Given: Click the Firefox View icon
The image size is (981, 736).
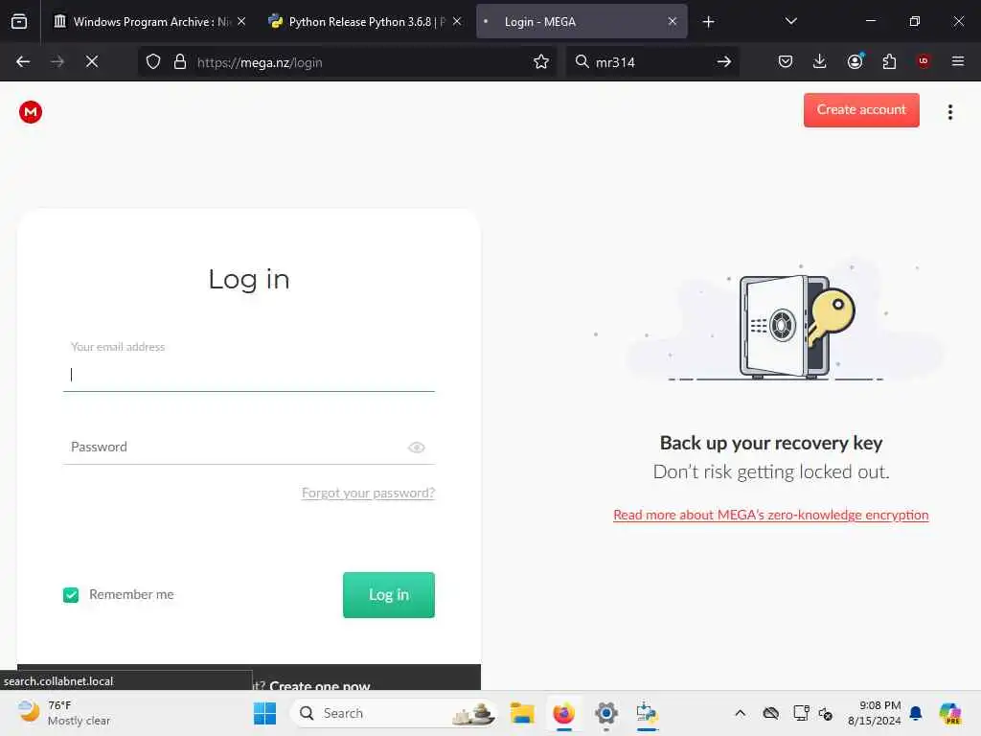Looking at the screenshot, I should tap(19, 21).
